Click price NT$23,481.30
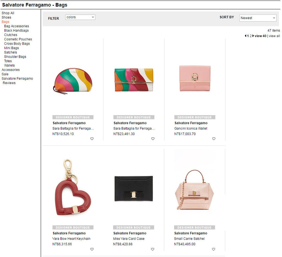282x257 pixels. coord(124,134)
